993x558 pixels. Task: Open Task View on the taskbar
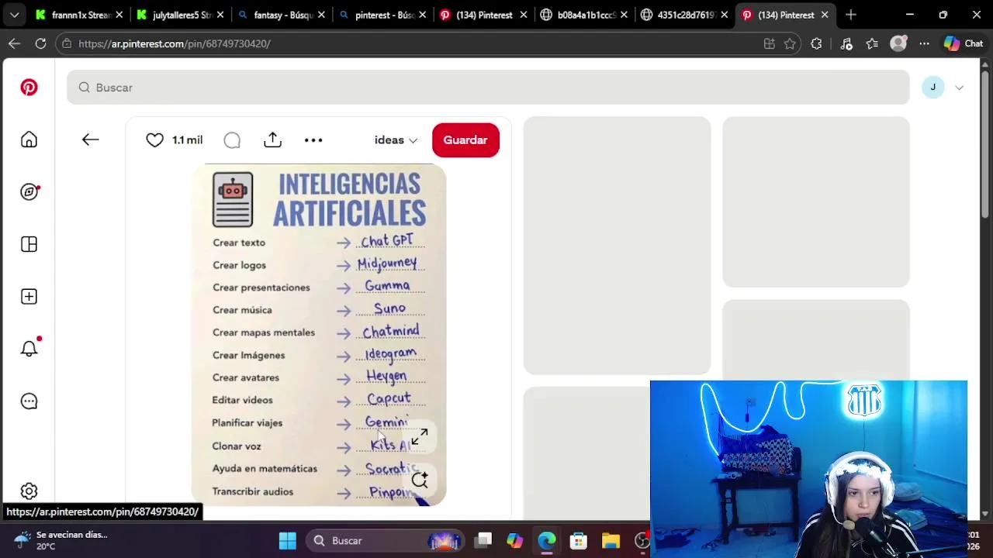[484, 541]
